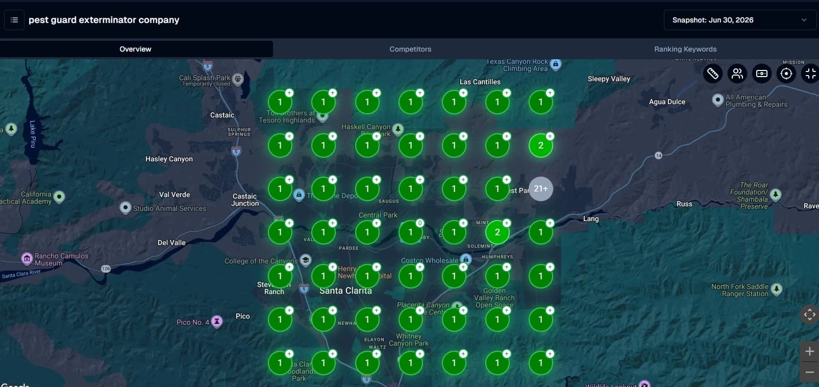Image resolution: width=819 pixels, height=387 pixels.
Task: Click the money bill icon in the map toolbar
Action: tap(762, 74)
